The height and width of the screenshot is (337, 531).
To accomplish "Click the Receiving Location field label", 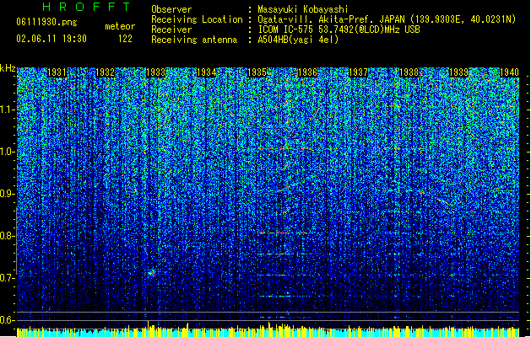I will 197,19.
